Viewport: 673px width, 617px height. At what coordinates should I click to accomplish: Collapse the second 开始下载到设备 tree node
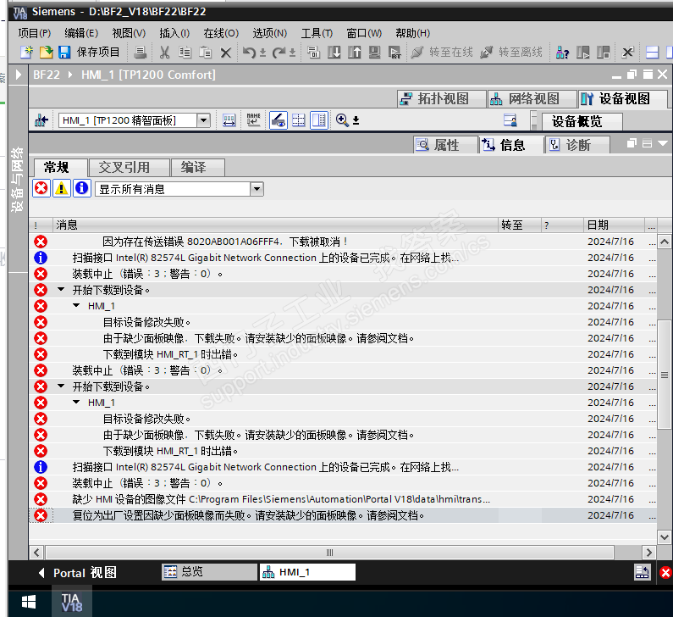tap(61, 386)
